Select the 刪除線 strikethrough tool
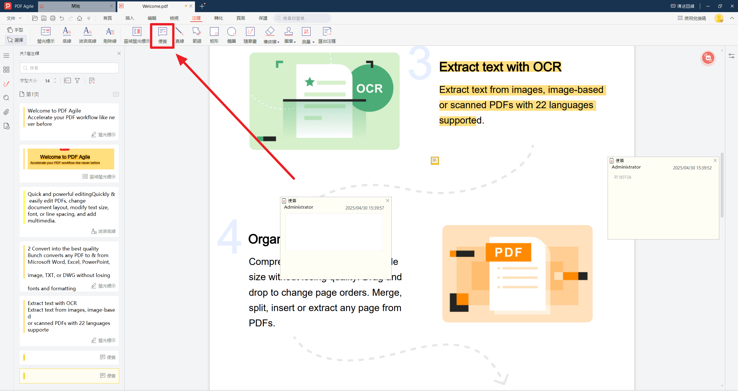The width and height of the screenshot is (738, 391). (110, 35)
